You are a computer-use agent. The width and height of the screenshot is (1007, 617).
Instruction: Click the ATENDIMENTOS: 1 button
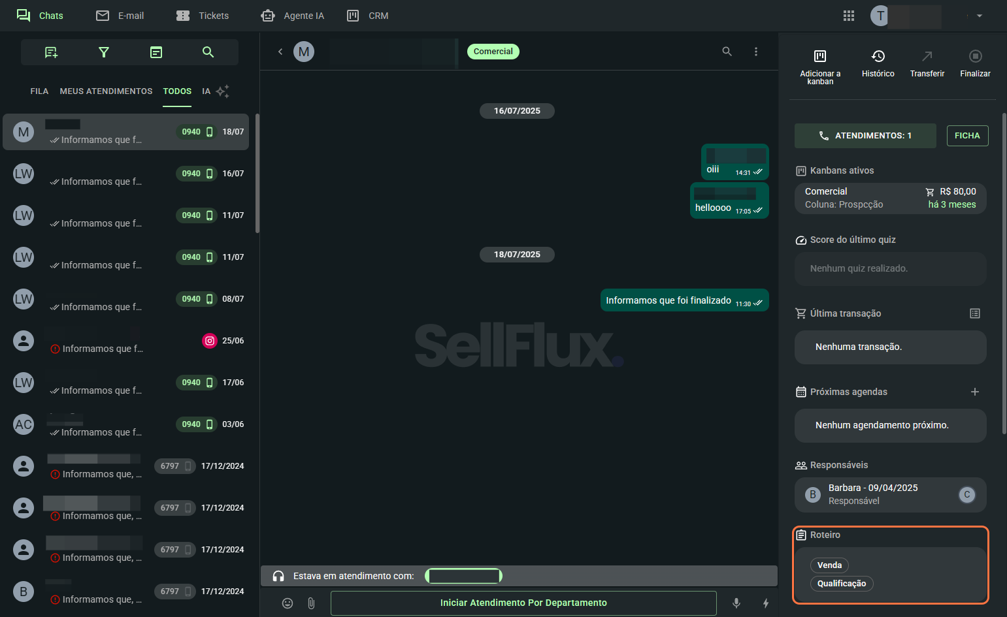865,136
